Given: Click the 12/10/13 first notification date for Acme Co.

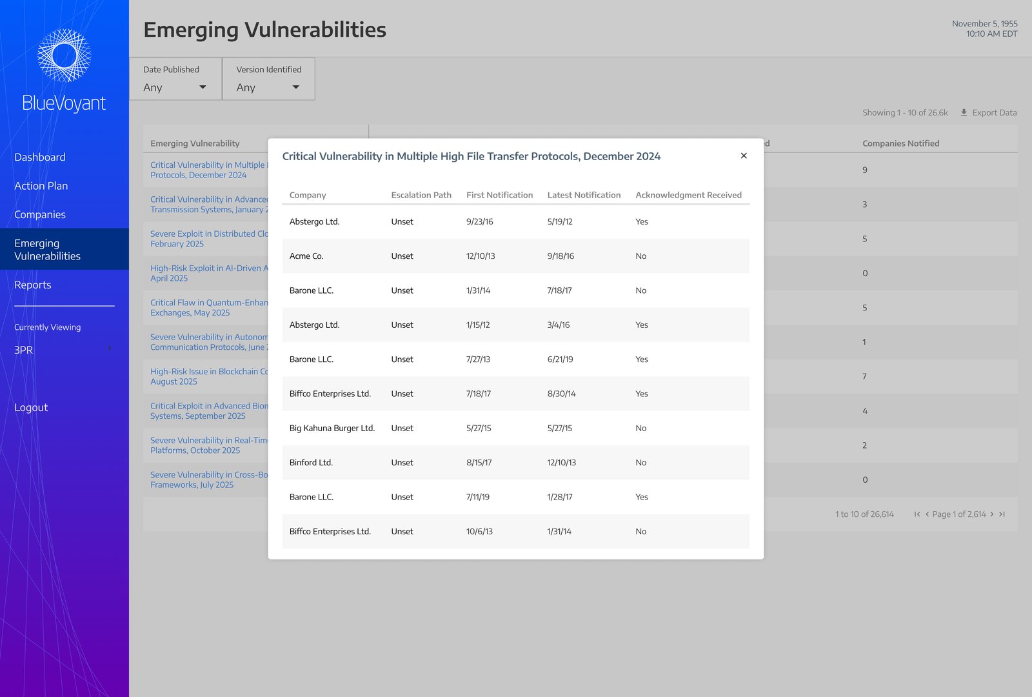Looking at the screenshot, I should 481,256.
